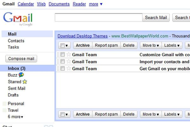Viewport: 190px width, 127px height.
Task: Open the top Labels dropdown
Action: click(x=172, y=45)
